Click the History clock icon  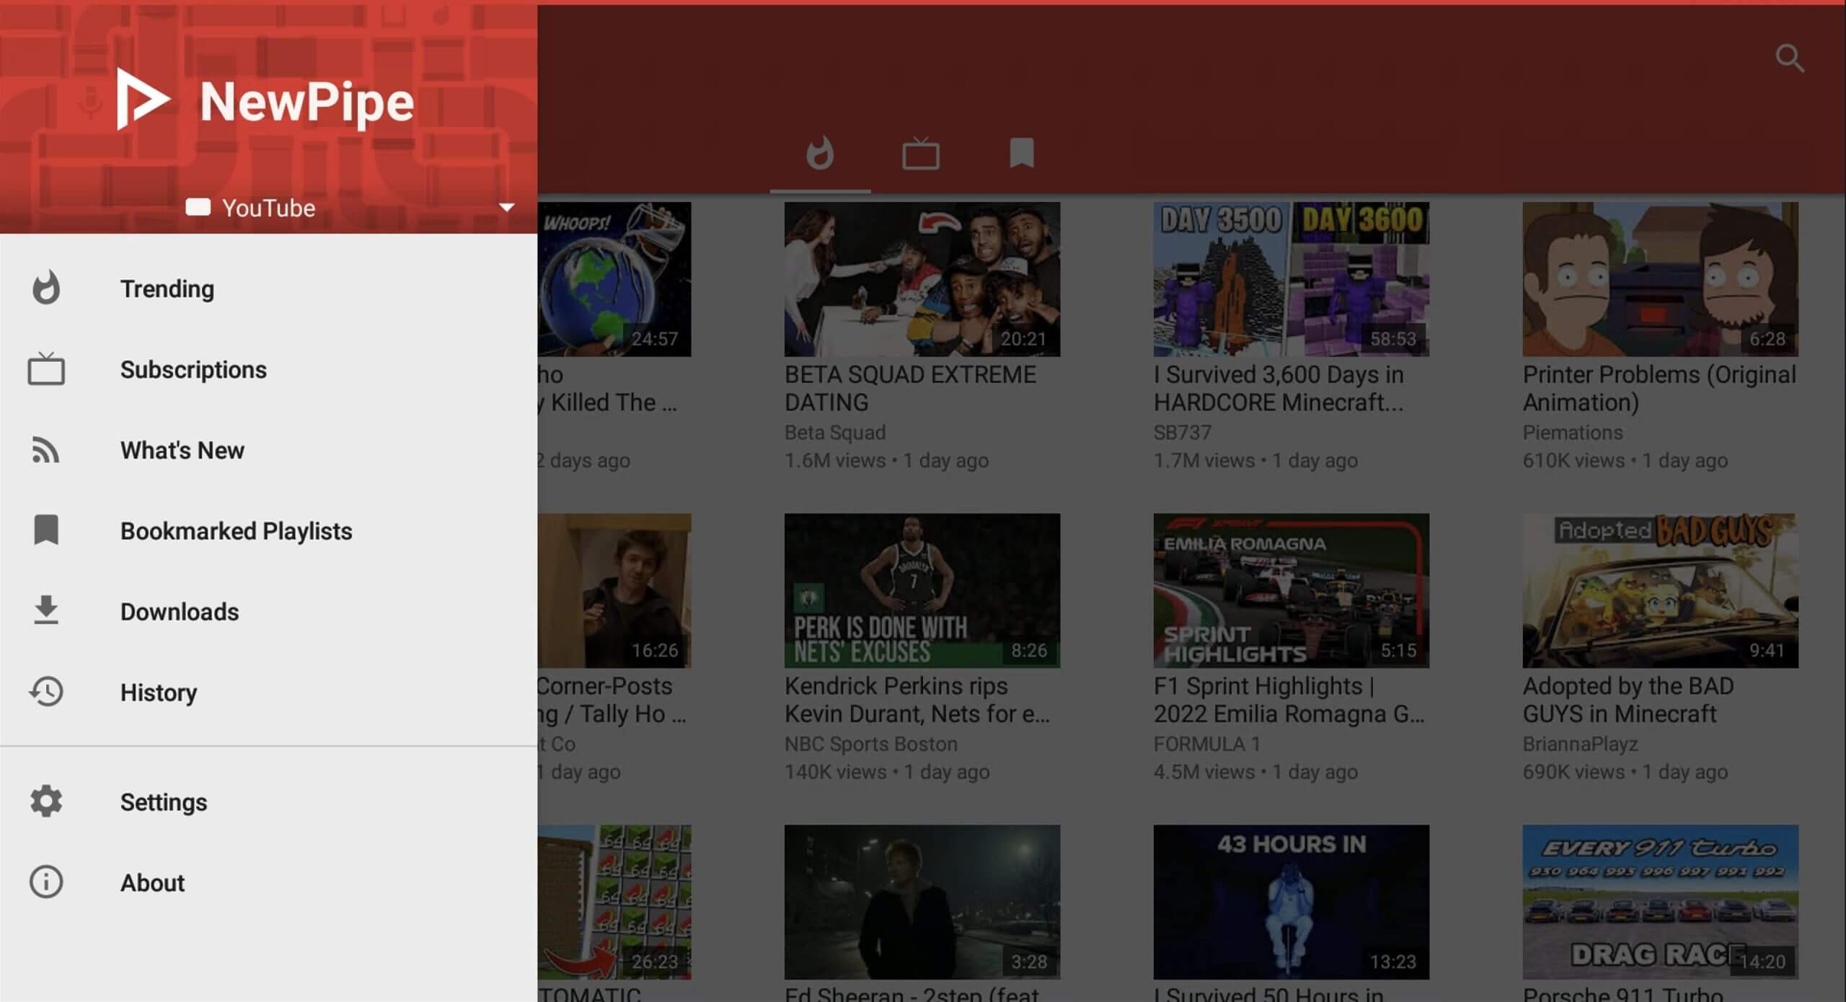[46, 691]
